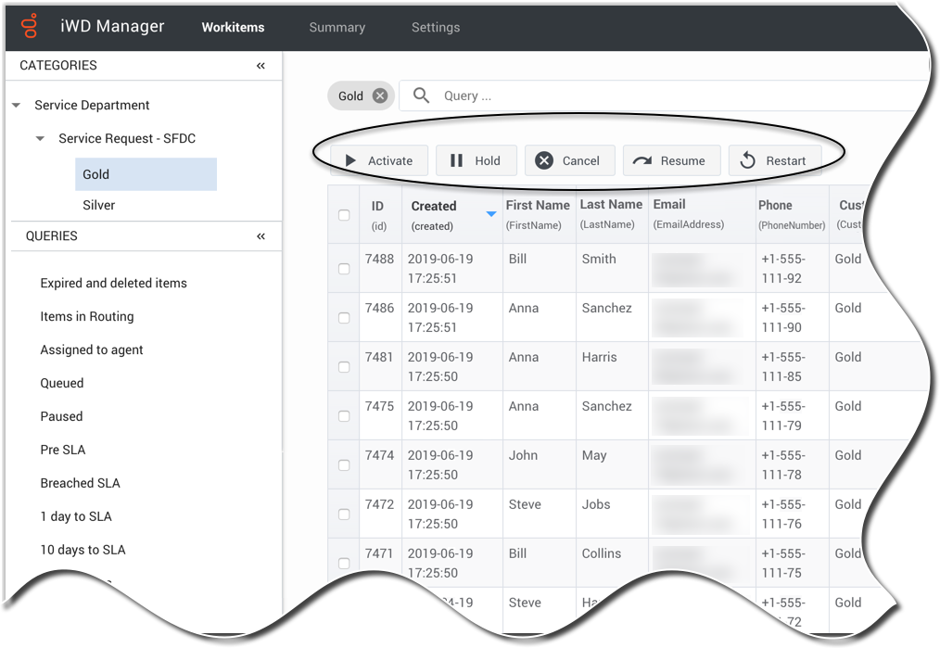The height and width of the screenshot is (648, 940).
Task: Collapse the Categories panel
Action: coord(260,66)
